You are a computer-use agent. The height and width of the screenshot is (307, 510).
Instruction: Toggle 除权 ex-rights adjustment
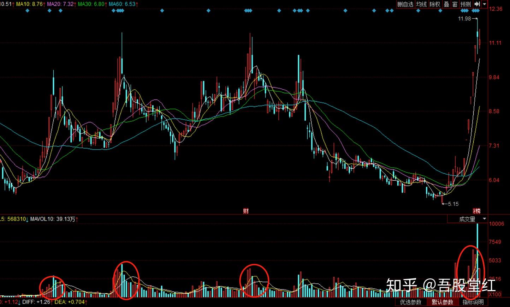[x=435, y=4]
